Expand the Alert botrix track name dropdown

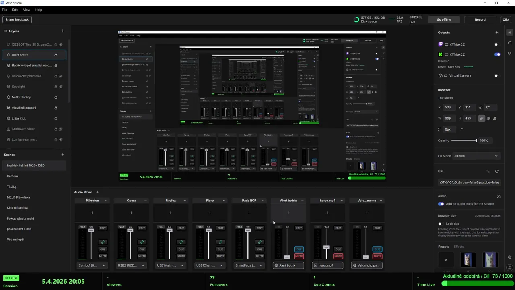(x=303, y=201)
